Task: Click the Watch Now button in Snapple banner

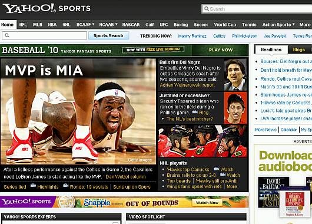Action: point(207,202)
